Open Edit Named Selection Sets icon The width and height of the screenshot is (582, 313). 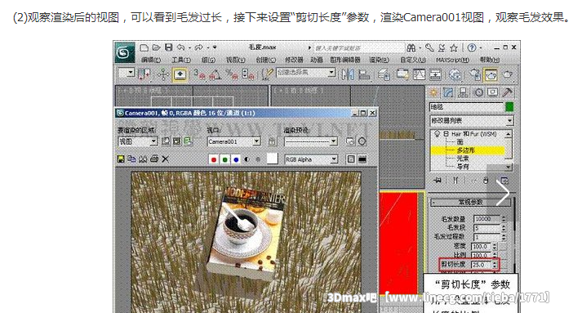click(x=267, y=74)
